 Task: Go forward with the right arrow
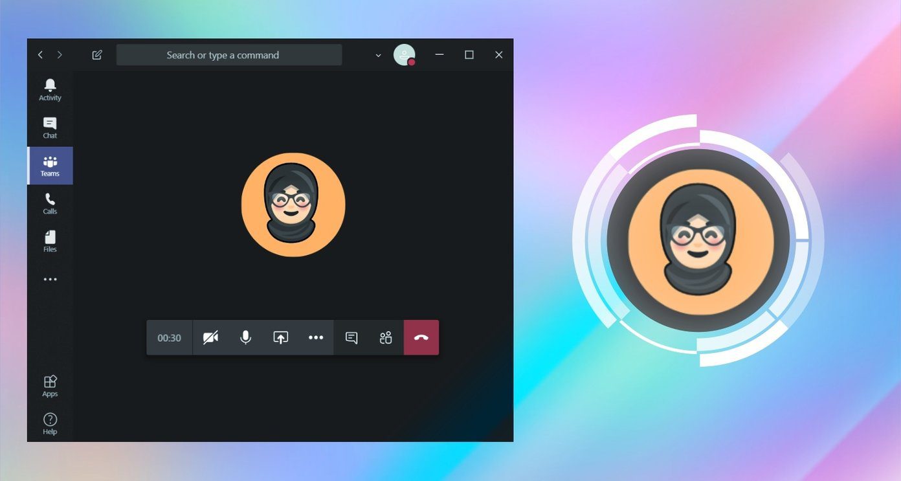click(60, 55)
